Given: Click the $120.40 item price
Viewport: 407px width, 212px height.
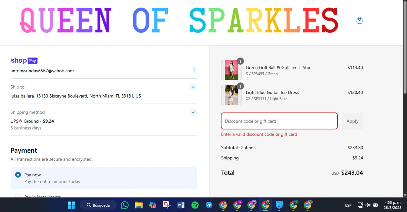Looking at the screenshot, I should [355, 92].
